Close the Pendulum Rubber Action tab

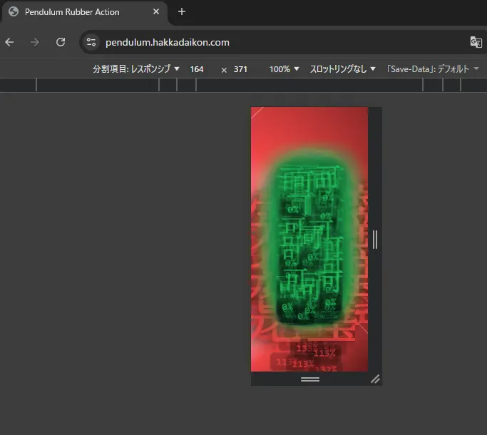point(156,12)
